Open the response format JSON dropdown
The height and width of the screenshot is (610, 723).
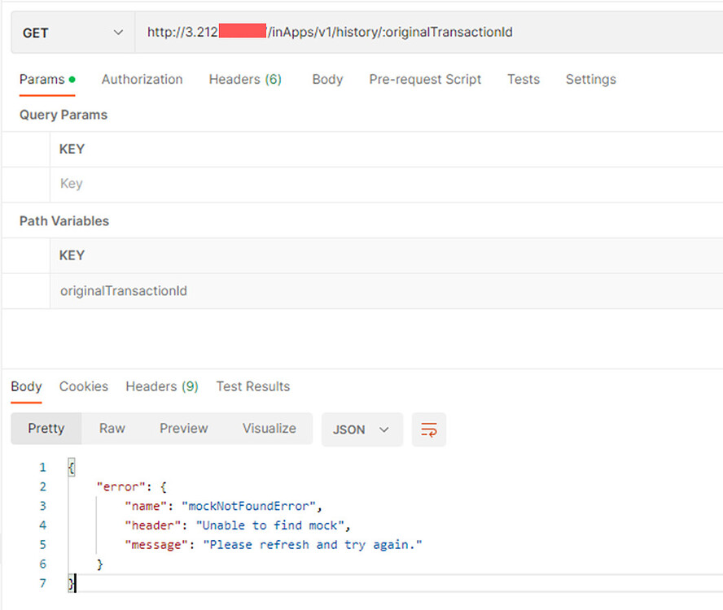(x=361, y=429)
